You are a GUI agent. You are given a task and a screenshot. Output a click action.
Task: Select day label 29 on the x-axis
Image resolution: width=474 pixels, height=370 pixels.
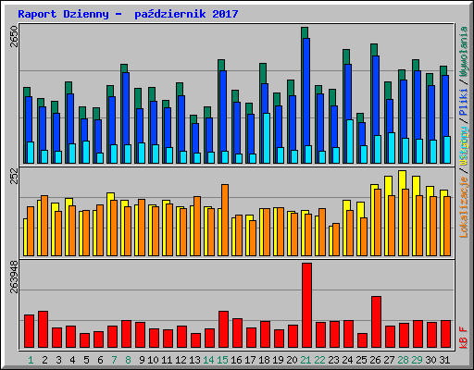[417, 360]
